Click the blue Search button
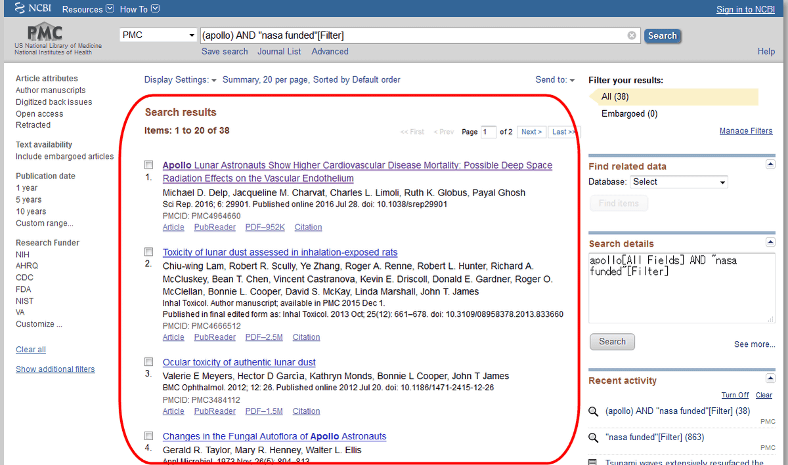 [x=662, y=36]
